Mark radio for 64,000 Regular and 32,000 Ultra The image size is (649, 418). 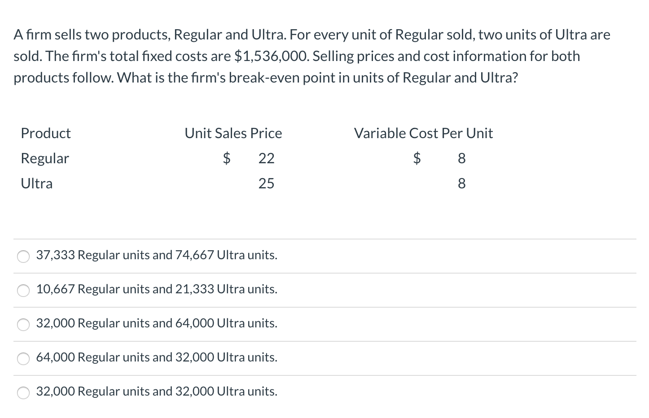[x=23, y=358]
